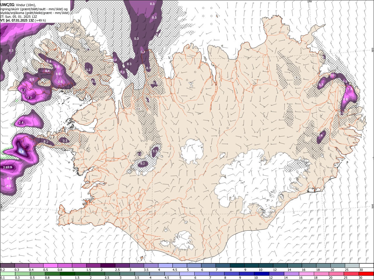Click the slydda/snjókoma legend description line
The height and width of the screenshot is (280, 374).
click(x=35, y=13)
